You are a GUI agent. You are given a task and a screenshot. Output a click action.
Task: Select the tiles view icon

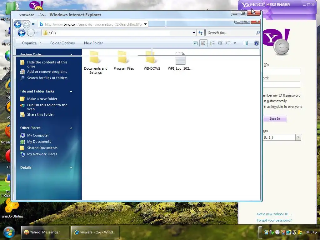pos(212,43)
